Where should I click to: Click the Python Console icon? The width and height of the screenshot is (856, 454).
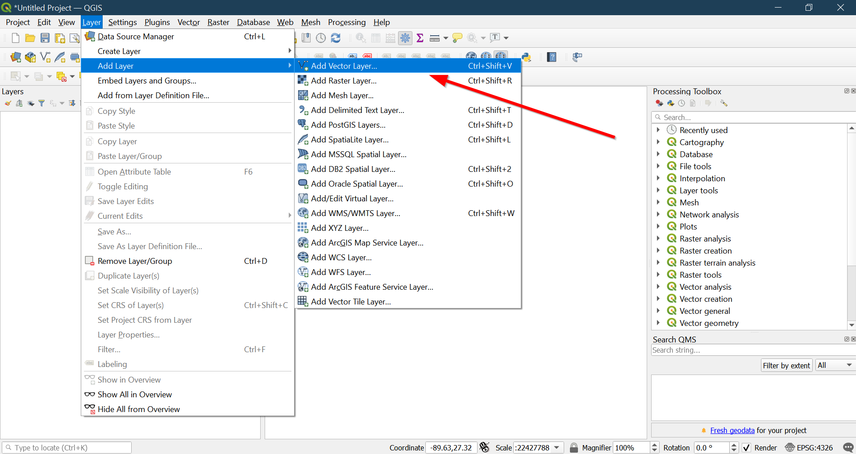(x=527, y=57)
